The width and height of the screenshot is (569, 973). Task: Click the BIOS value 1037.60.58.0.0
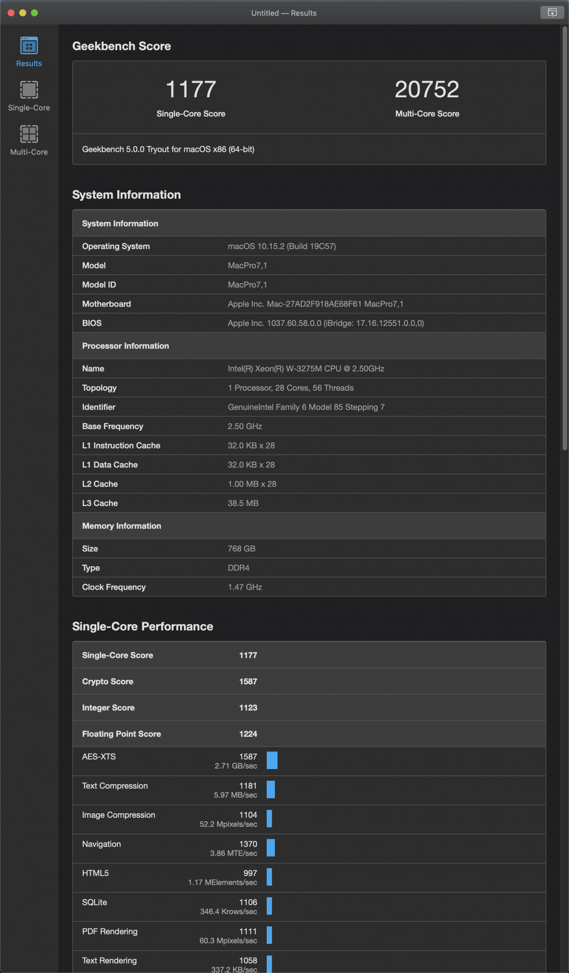(326, 323)
